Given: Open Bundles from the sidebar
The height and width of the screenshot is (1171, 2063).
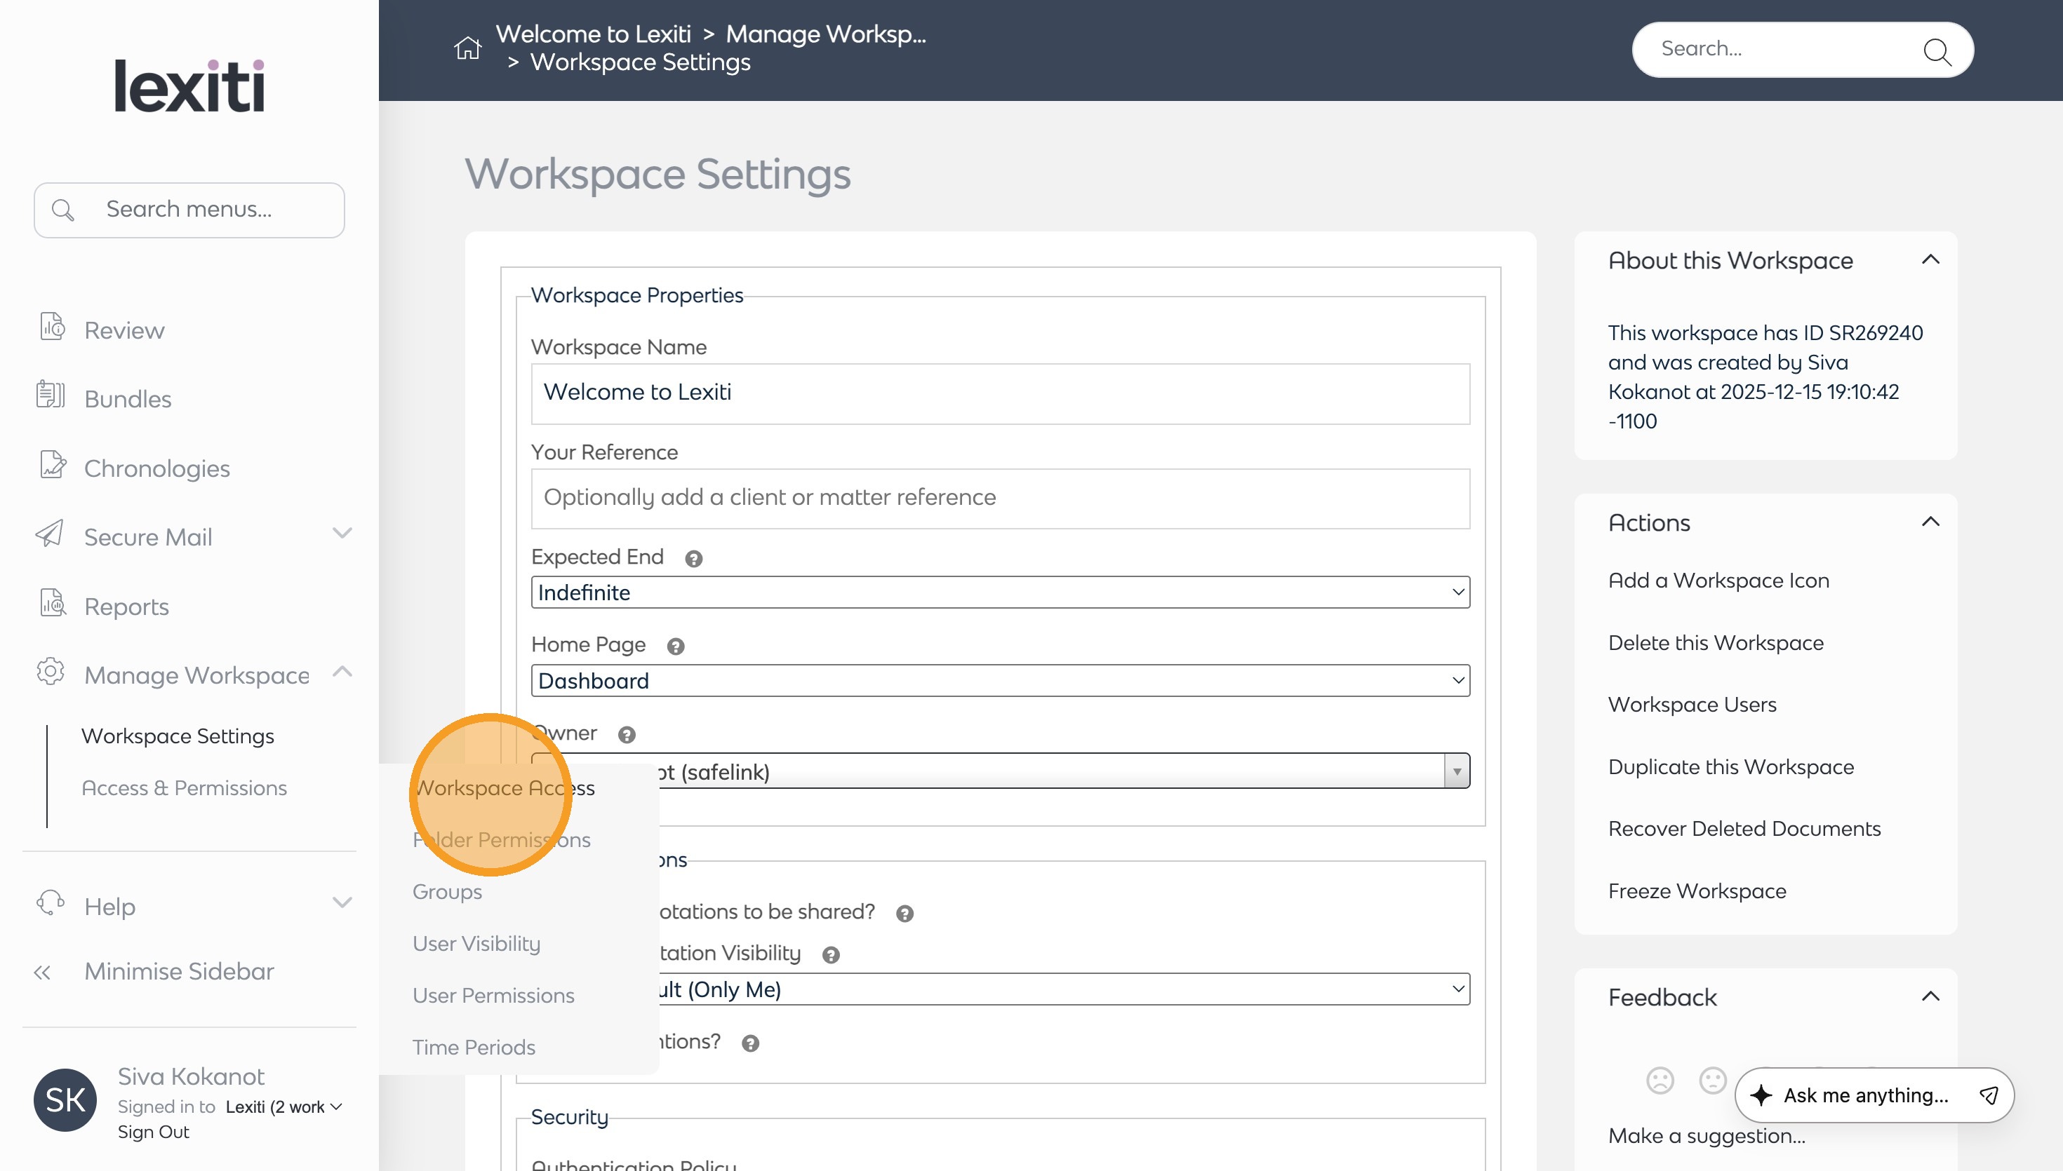Looking at the screenshot, I should pyautogui.click(x=127, y=399).
